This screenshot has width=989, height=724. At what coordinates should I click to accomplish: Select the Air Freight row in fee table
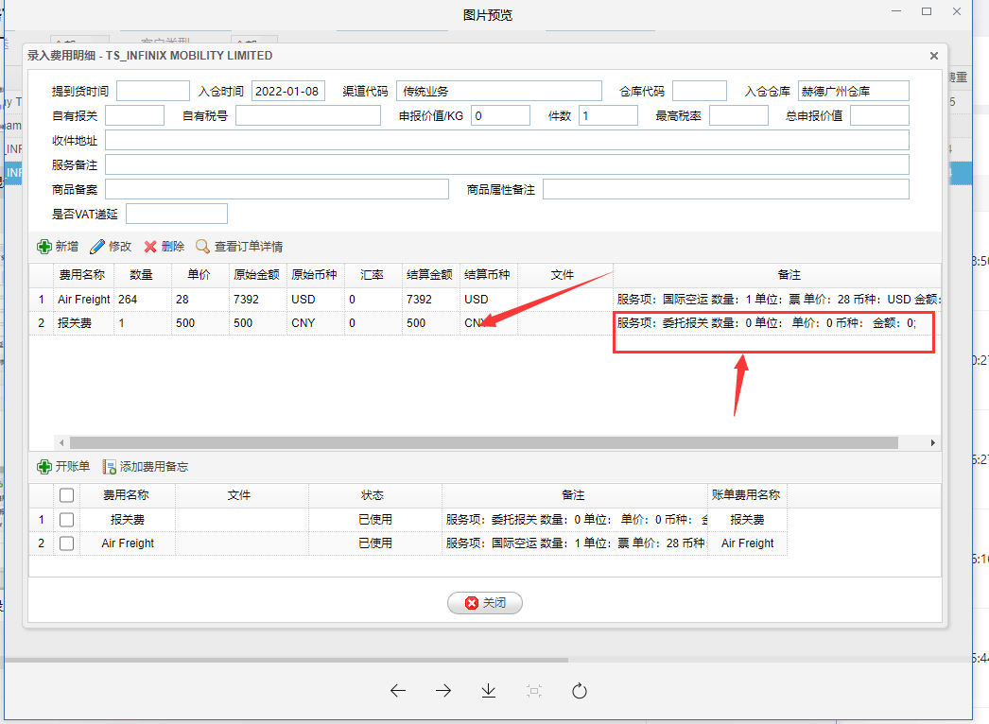click(x=84, y=299)
